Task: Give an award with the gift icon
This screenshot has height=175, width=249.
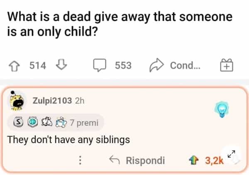Action: (x=226, y=65)
